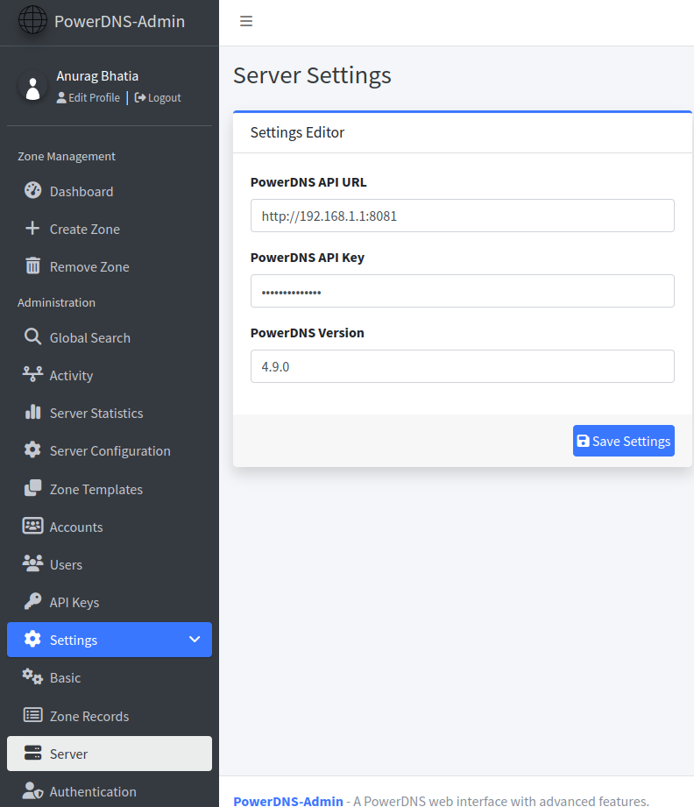Open the Activity page
Screen dimensions: 694x807
click(110, 375)
